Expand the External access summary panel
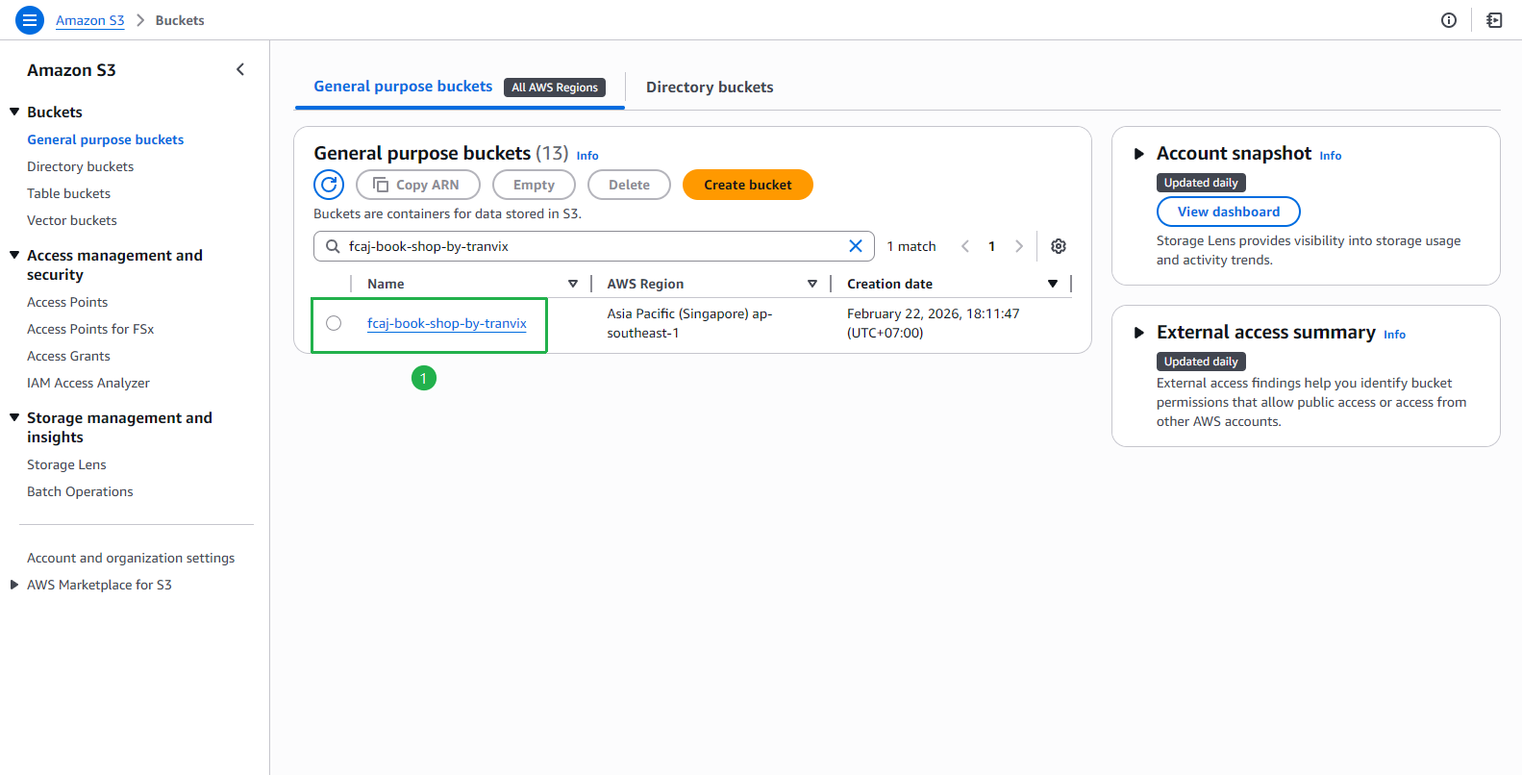This screenshot has width=1522, height=775. pyautogui.click(x=1139, y=333)
